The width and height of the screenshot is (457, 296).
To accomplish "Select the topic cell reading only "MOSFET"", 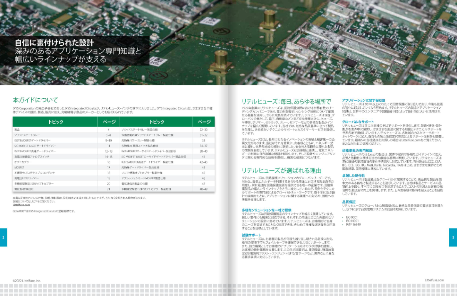I will pos(19,167).
